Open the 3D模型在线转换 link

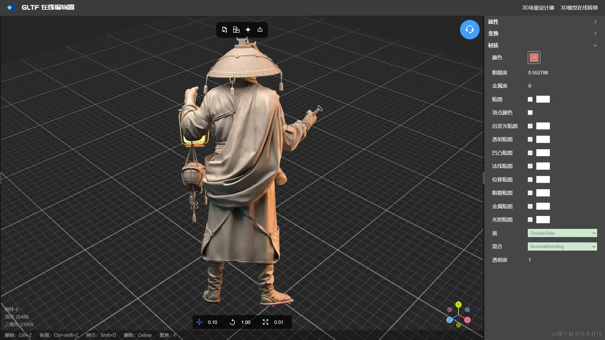click(579, 8)
